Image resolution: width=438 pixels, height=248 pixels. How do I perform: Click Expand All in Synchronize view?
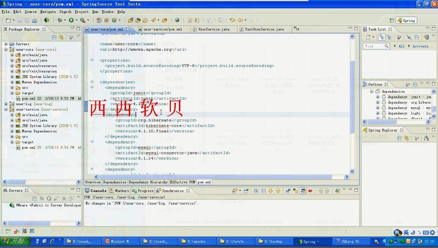click(x=256, y=191)
